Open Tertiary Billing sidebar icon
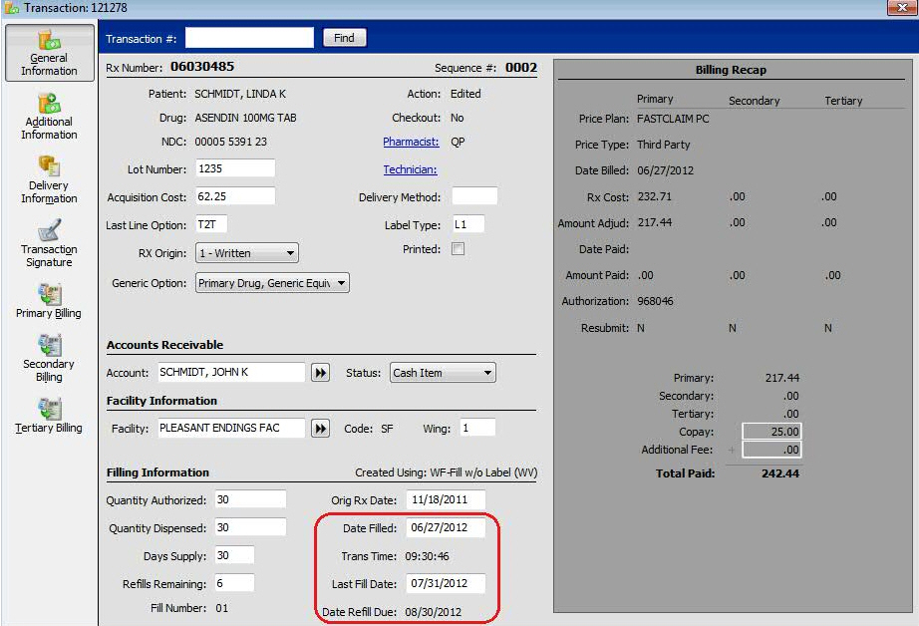 pos(49,409)
